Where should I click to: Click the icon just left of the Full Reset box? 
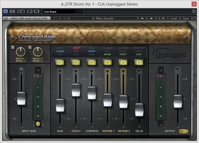[37, 11]
